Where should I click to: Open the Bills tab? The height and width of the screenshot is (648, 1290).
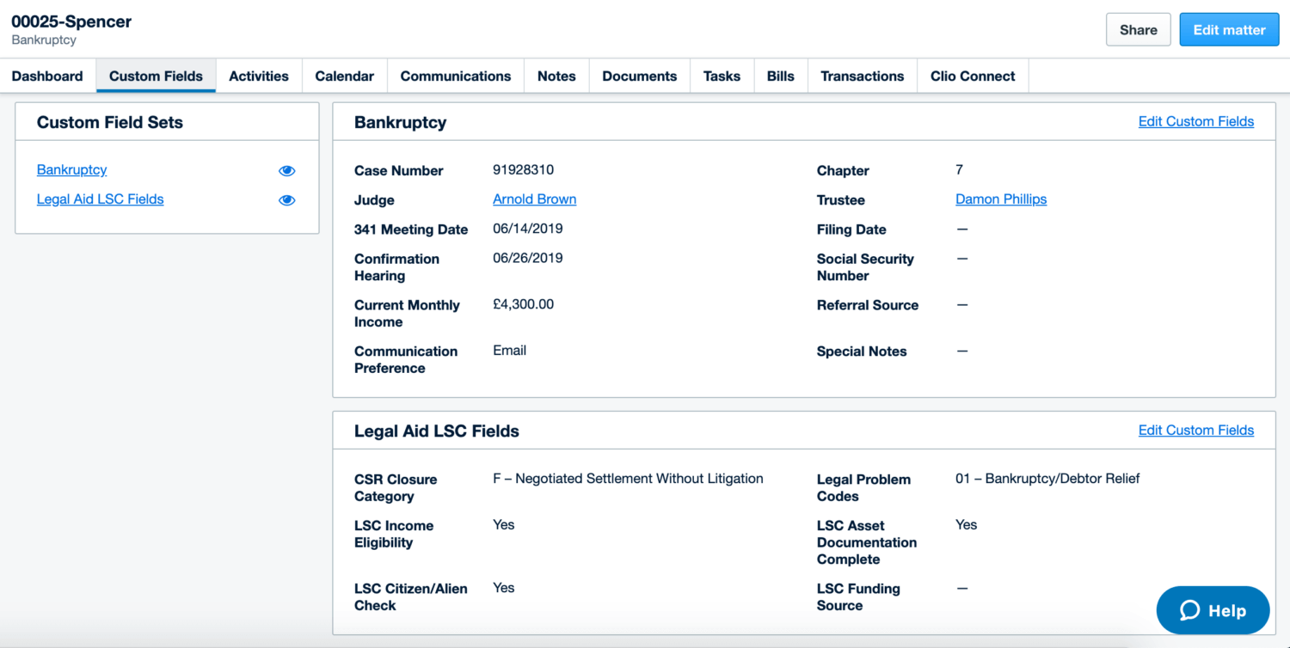click(x=780, y=76)
